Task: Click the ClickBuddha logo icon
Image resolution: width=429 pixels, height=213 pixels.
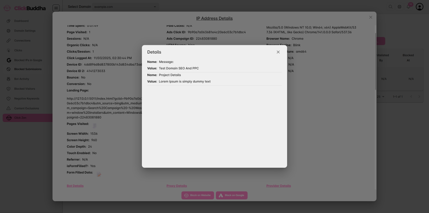Action: (x=7, y=8)
